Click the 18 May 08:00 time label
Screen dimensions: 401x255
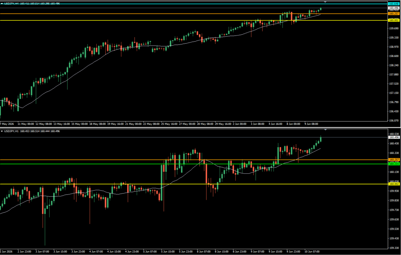98,124
